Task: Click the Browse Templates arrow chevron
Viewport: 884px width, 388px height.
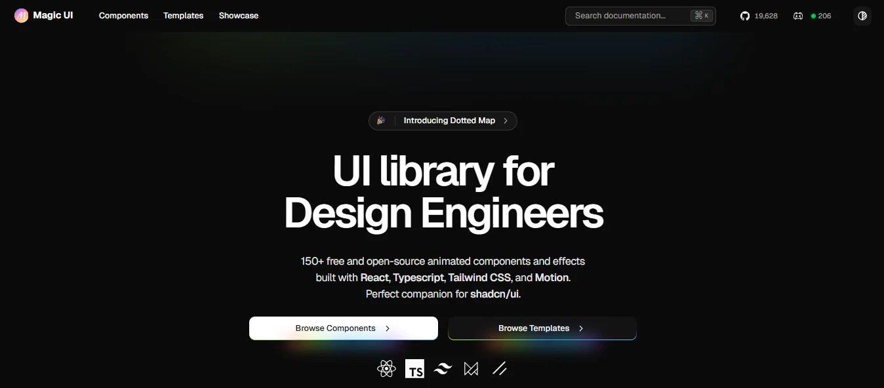Action: click(x=581, y=328)
